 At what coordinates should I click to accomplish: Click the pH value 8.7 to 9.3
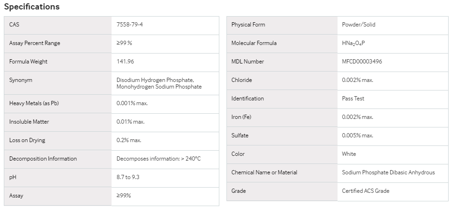(x=128, y=177)
